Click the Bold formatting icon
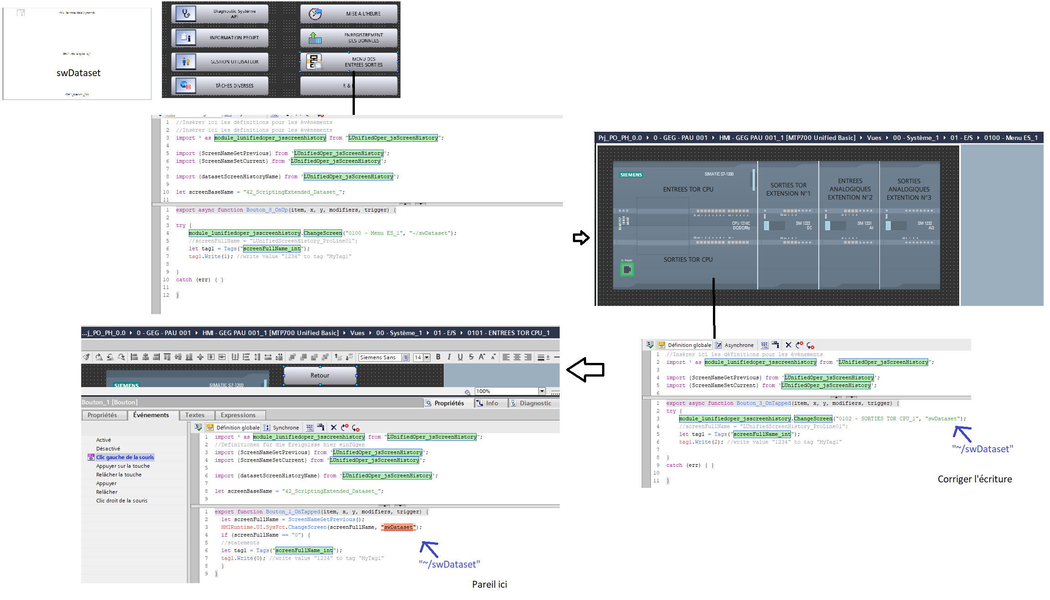 [x=438, y=357]
